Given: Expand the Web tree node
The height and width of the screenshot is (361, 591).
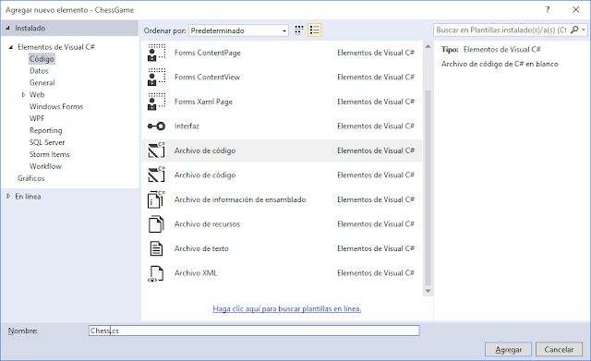Looking at the screenshot, I should point(23,94).
